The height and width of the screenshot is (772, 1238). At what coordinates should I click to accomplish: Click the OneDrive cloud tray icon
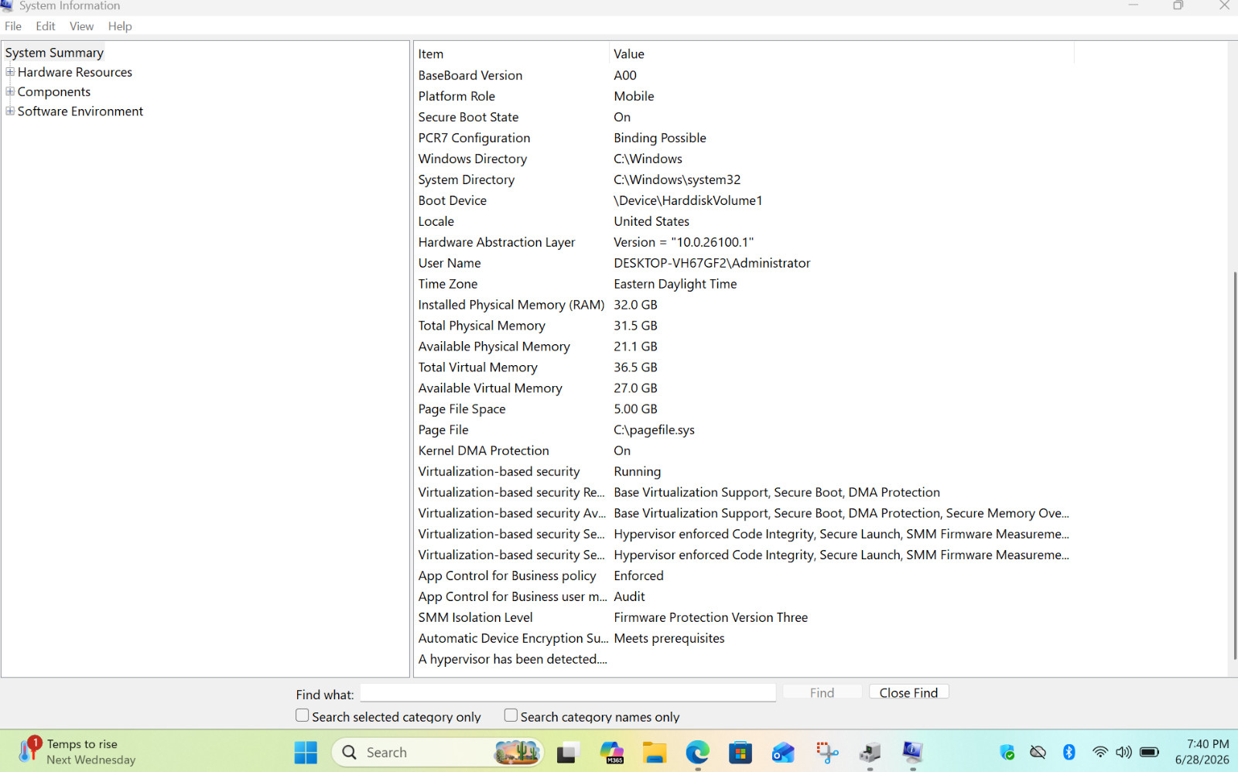click(1038, 752)
